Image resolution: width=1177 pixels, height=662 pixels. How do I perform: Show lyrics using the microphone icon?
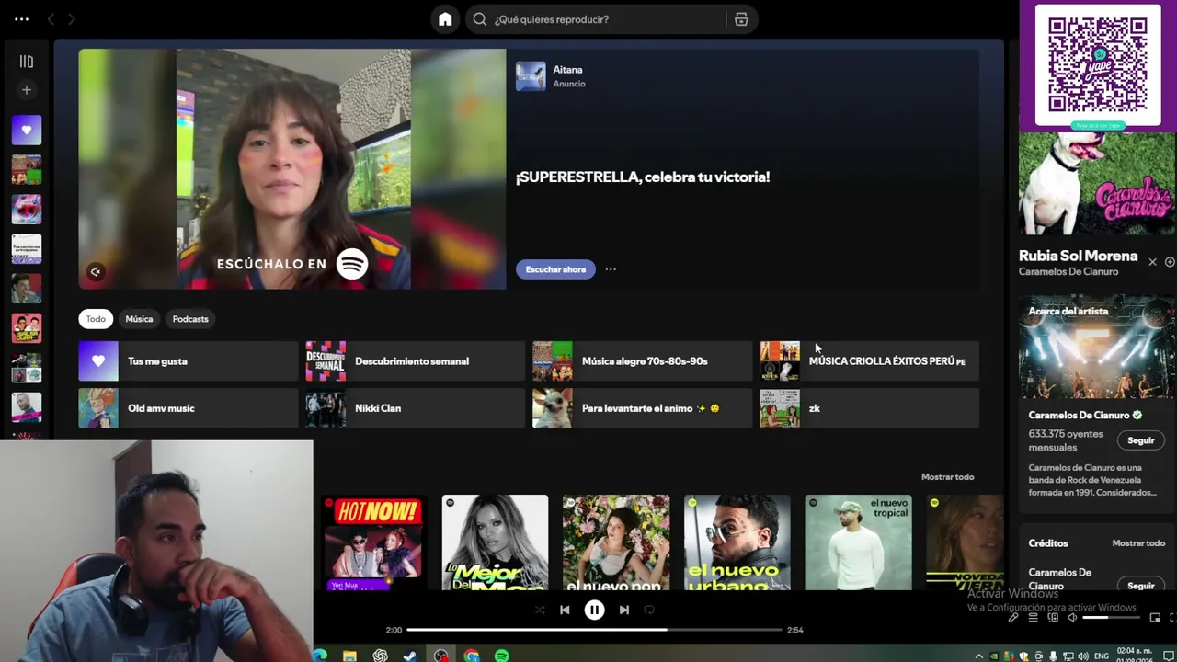click(x=1013, y=618)
